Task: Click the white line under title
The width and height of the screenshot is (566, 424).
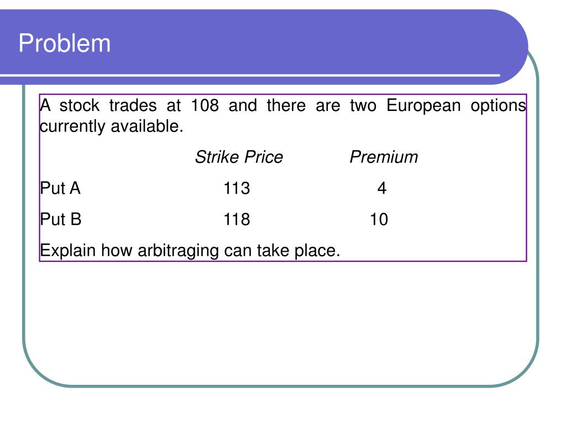Action: pos(250,75)
